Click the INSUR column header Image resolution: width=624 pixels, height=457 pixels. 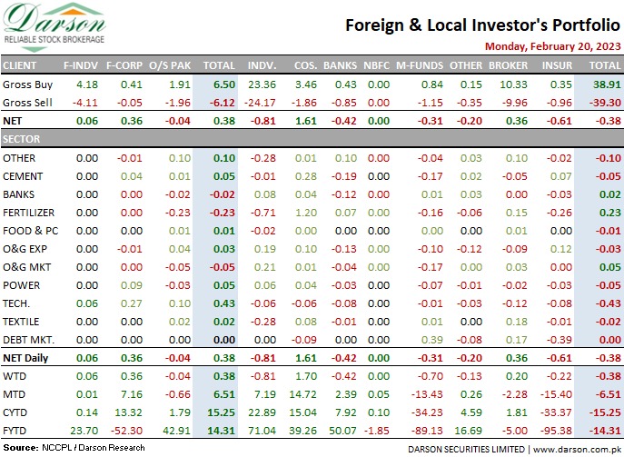coord(557,65)
